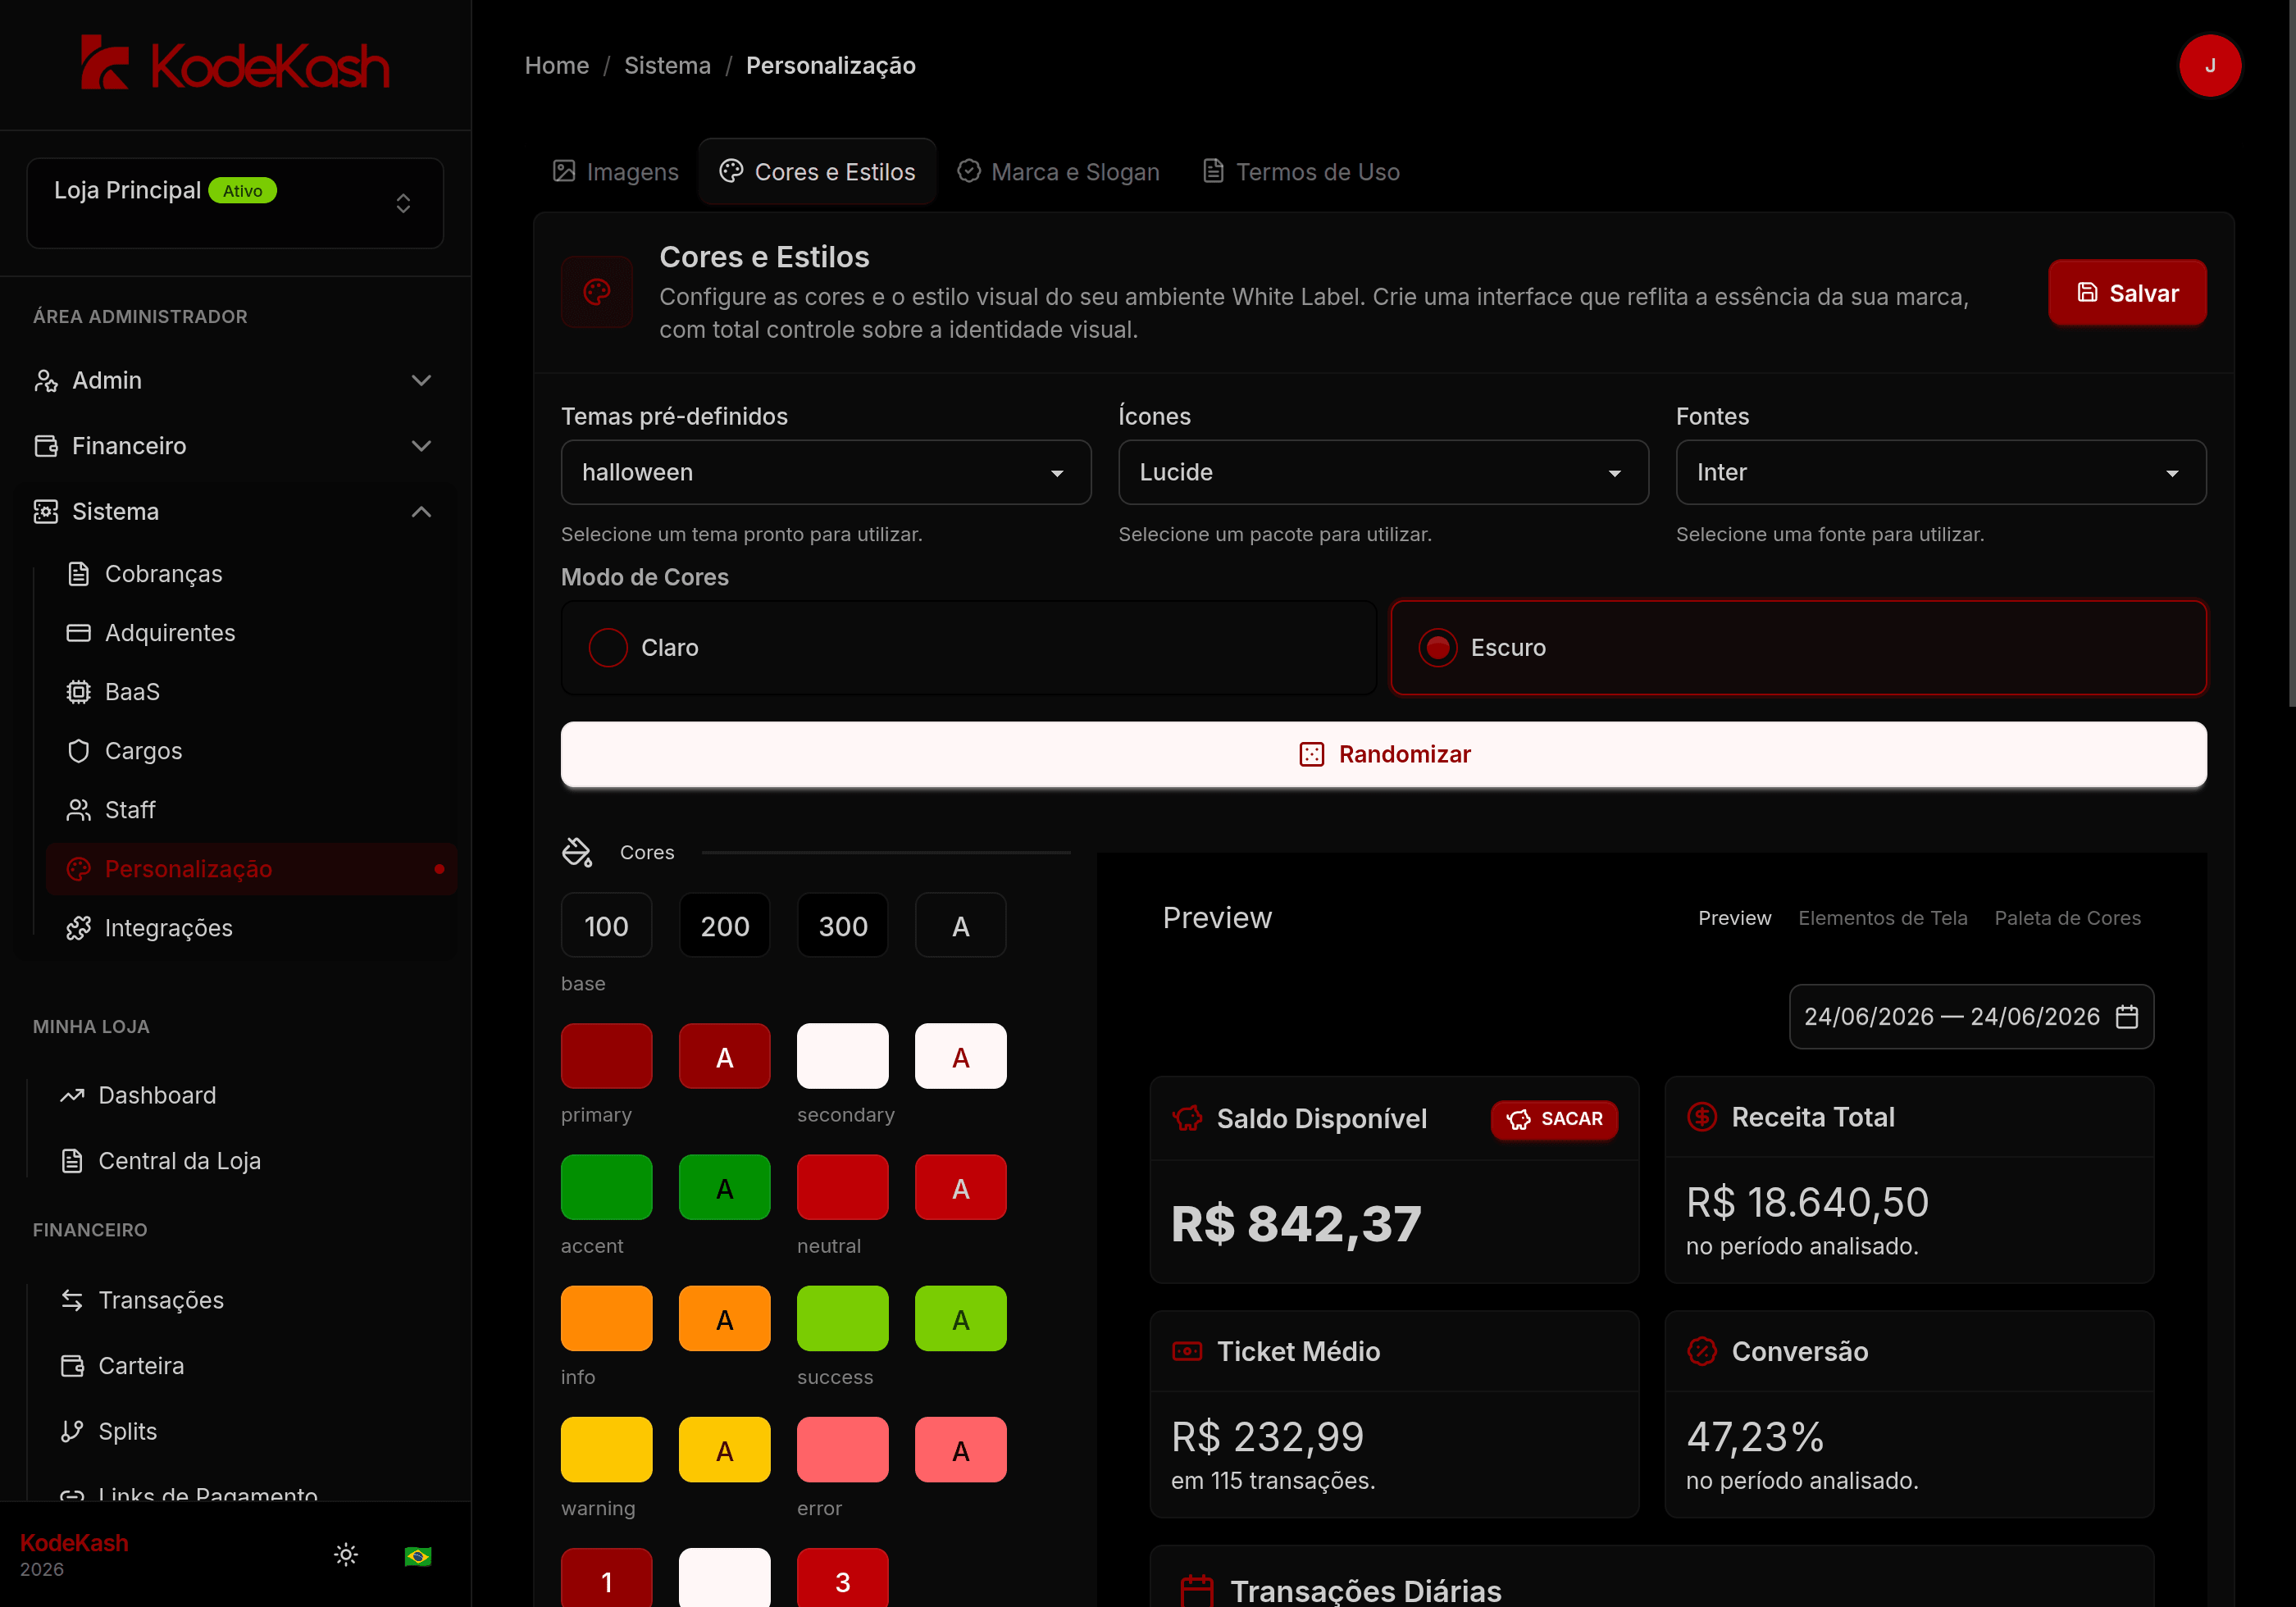Click the page vertical scrollbar
The width and height of the screenshot is (2296, 1607).
pyautogui.click(x=2291, y=353)
